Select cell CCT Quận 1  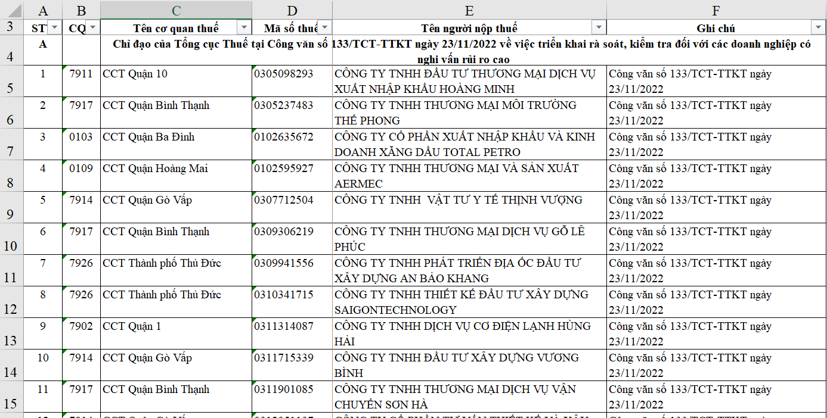coord(176,334)
